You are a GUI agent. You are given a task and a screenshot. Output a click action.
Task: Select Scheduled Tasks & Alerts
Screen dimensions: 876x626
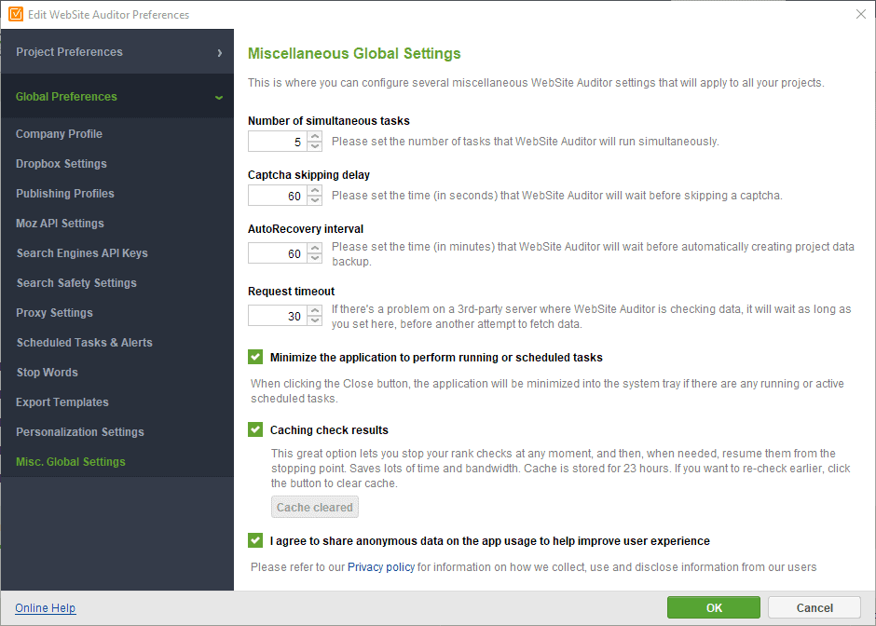(x=85, y=342)
